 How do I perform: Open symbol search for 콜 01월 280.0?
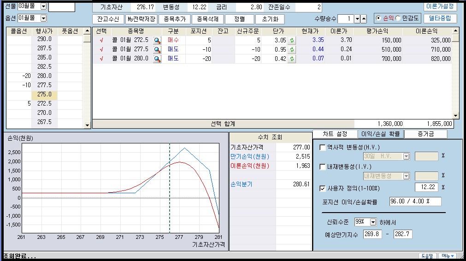pyautogui.click(x=157, y=59)
